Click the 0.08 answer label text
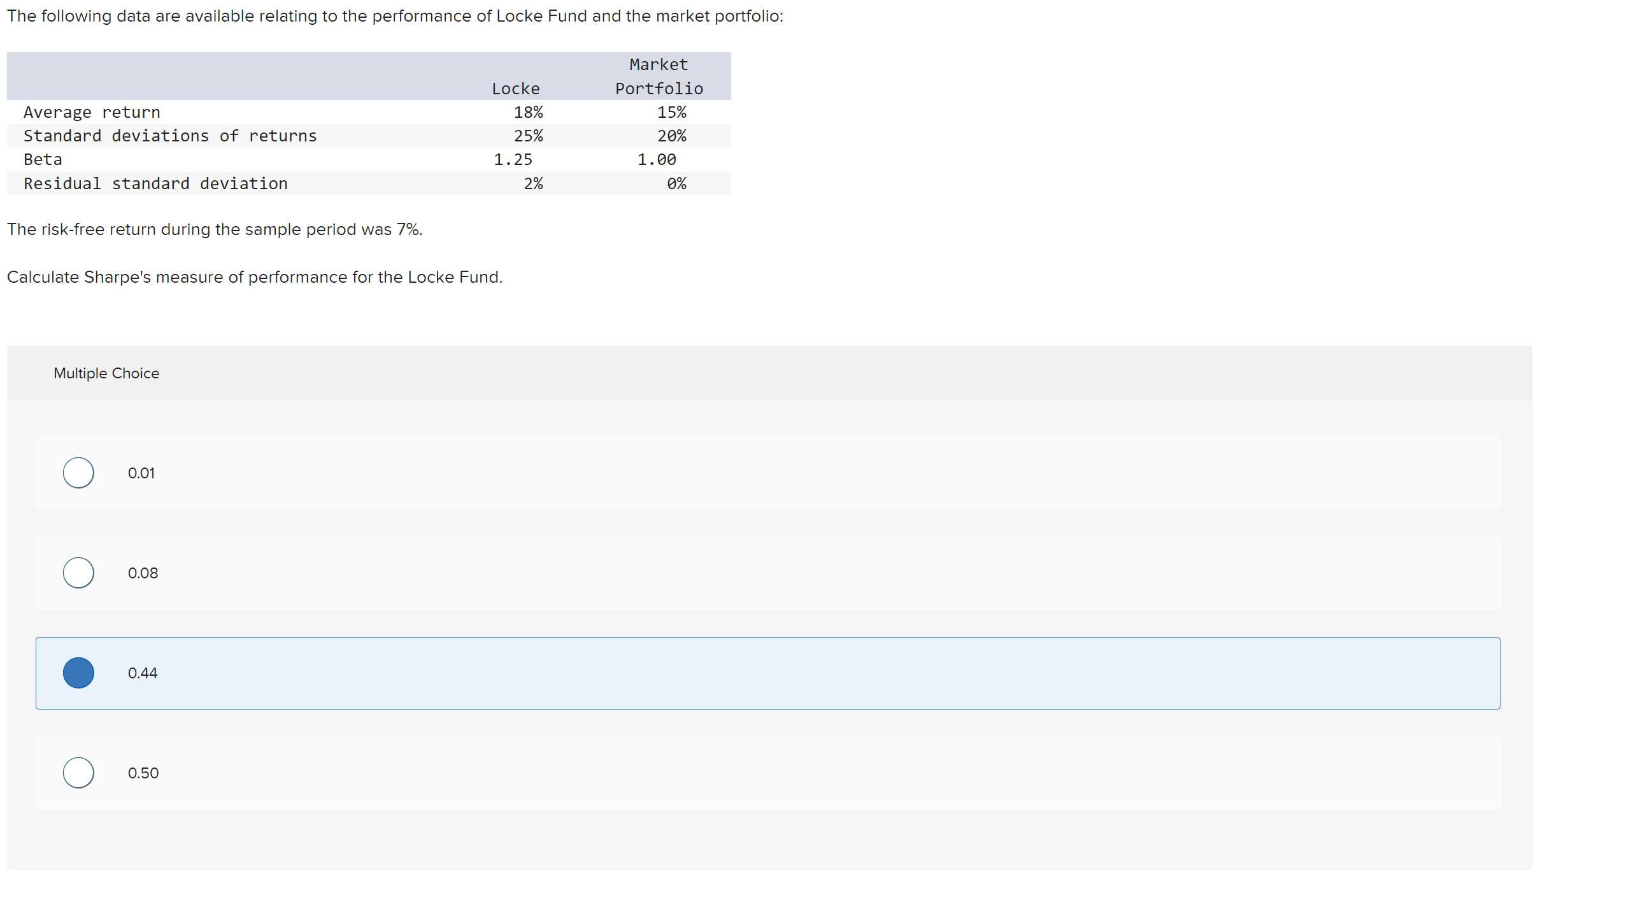This screenshot has width=1640, height=914. pos(143,572)
